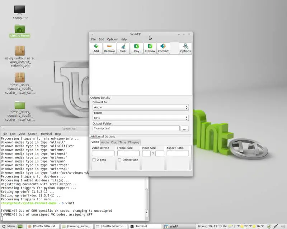Enable the 2 pass checkbox
Image resolution: width=287 pixels, height=229 pixels.
tap(94, 160)
